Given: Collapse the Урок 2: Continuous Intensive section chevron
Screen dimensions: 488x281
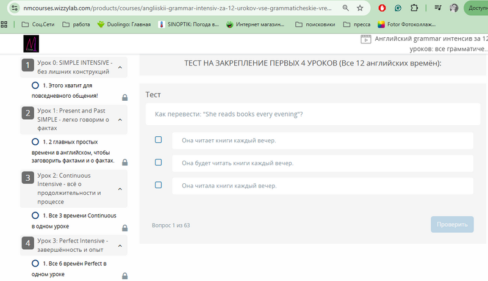Looking at the screenshot, I should click(x=120, y=189).
